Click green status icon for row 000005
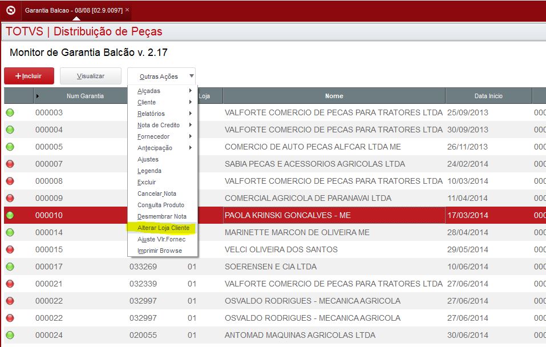Viewport: 546px width, 347px height. pyautogui.click(x=10, y=147)
